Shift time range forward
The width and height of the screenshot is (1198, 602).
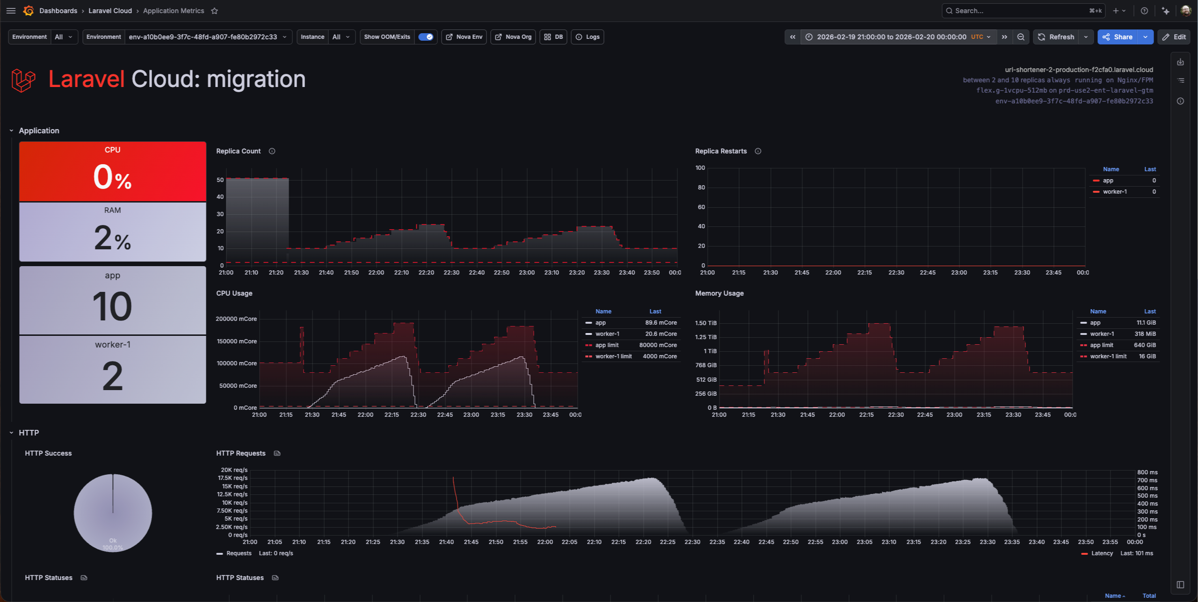1004,37
